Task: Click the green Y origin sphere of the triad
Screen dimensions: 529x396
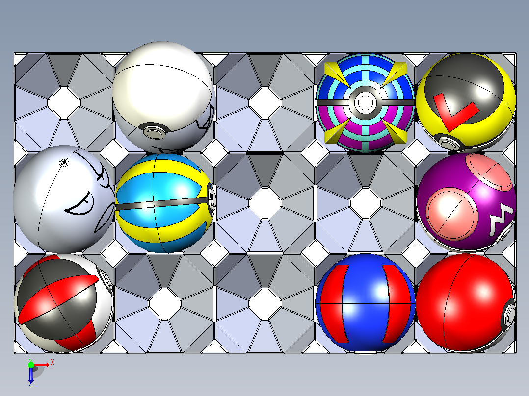Action: [x=31, y=364]
